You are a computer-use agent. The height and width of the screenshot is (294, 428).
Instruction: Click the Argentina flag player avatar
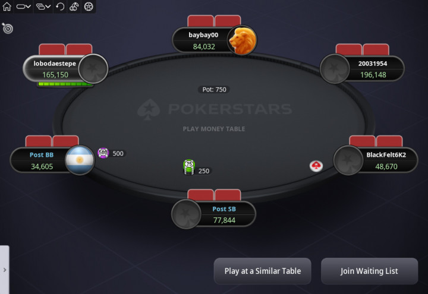coord(80,160)
